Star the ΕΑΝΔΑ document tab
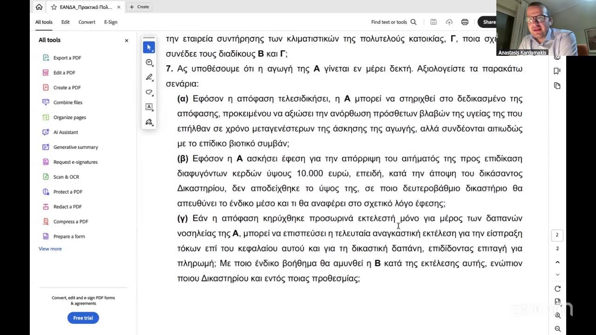Viewport: 596px width, 335px height. click(x=54, y=7)
